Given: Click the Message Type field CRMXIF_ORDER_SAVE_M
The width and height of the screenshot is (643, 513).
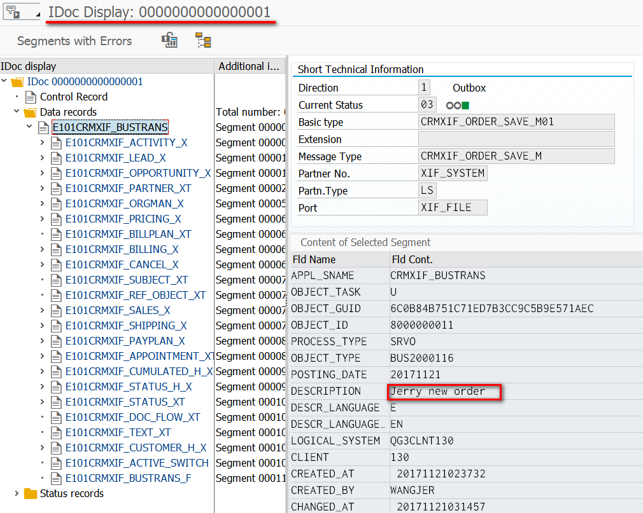Looking at the screenshot, I should tap(516, 156).
